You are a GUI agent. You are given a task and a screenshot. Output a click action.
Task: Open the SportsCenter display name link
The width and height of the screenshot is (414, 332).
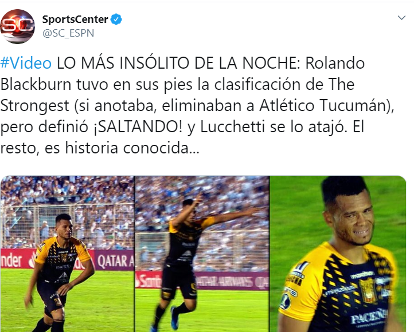click(x=75, y=19)
